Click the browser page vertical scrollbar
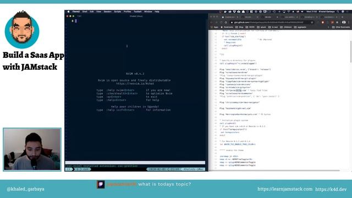 pyautogui.click(x=351, y=52)
